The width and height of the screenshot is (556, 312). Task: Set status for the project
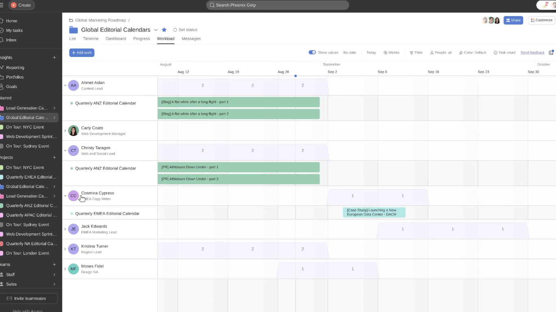185,29
